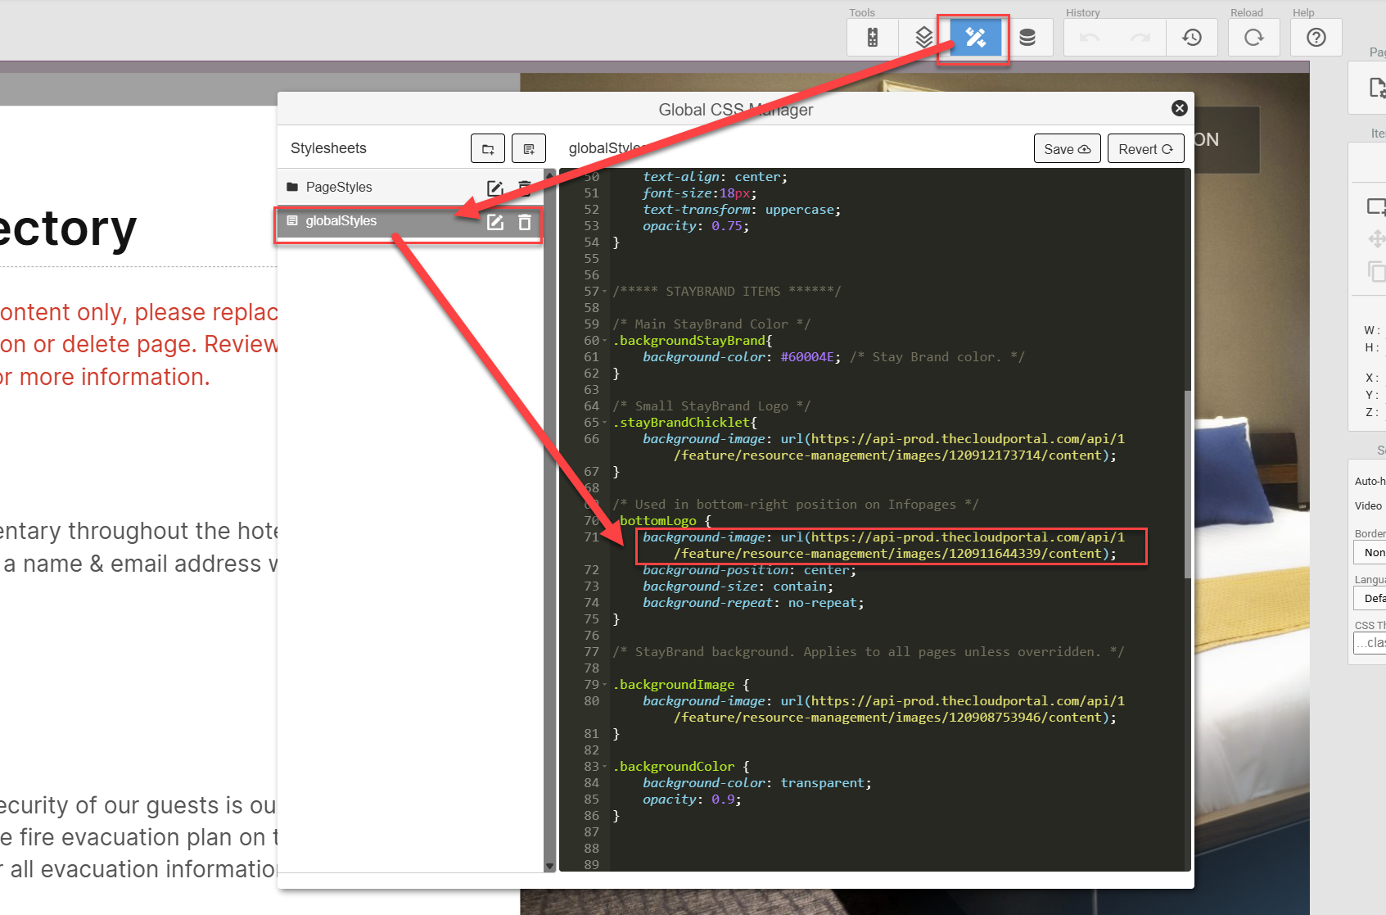Close the Global CSS Manager dialog
1386x915 pixels.
1179,108
